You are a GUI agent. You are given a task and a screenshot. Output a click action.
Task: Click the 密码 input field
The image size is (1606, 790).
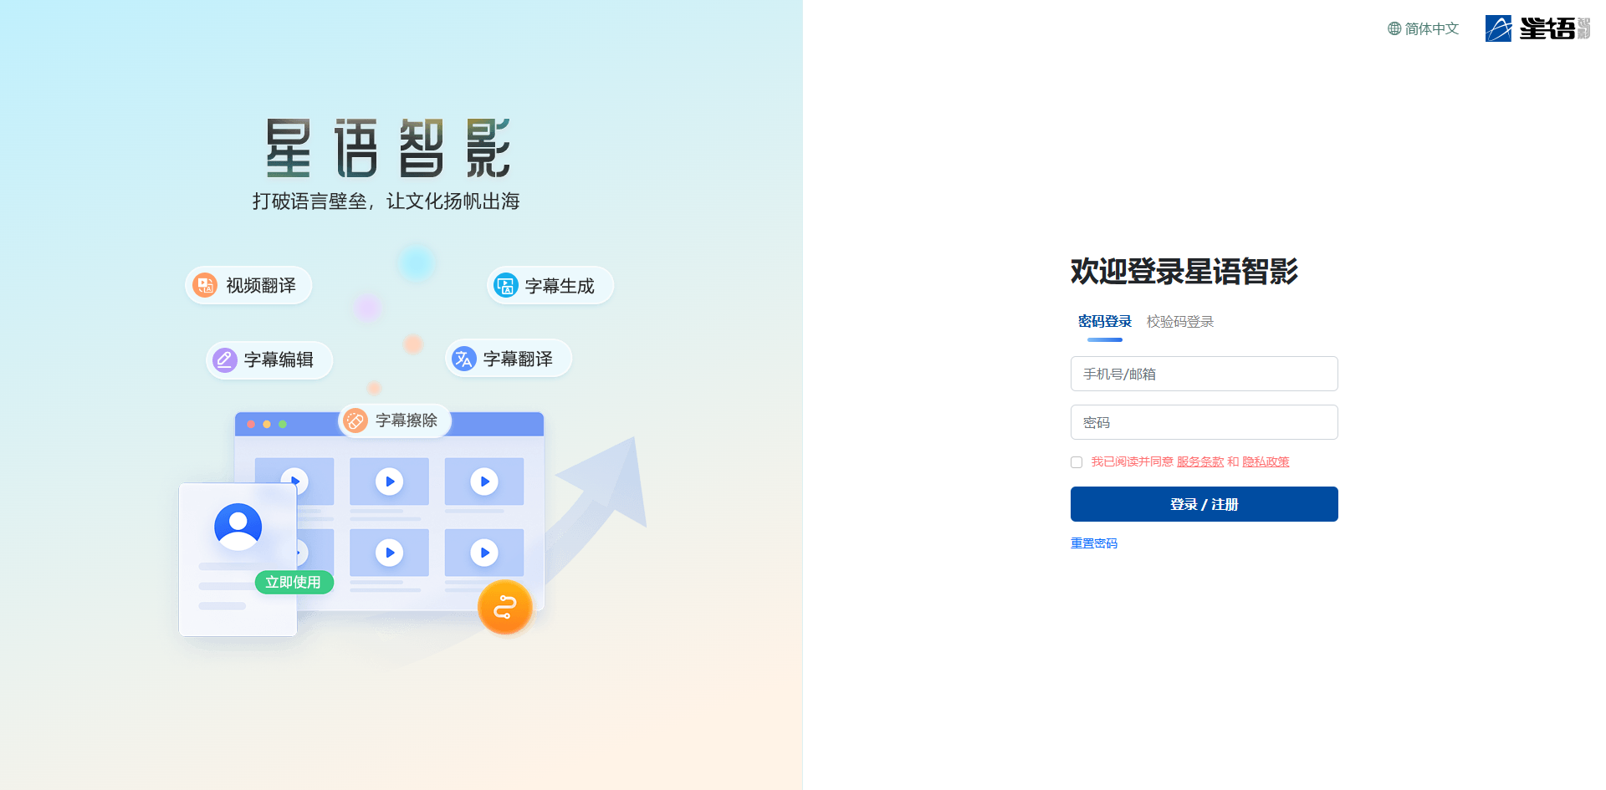click(1204, 422)
